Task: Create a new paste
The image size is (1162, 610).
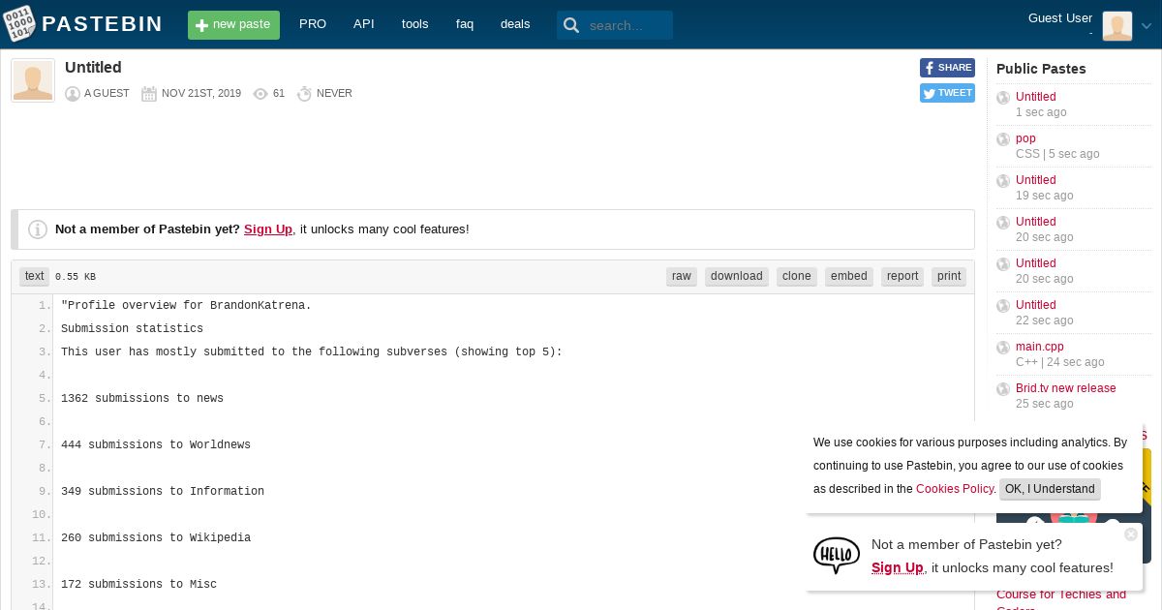Action: [233, 25]
